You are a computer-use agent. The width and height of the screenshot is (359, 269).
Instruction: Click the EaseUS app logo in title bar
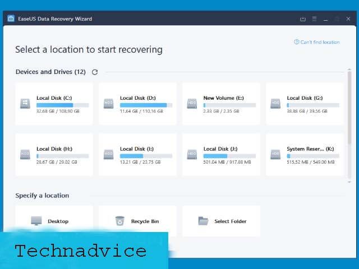pyautogui.click(x=11, y=18)
